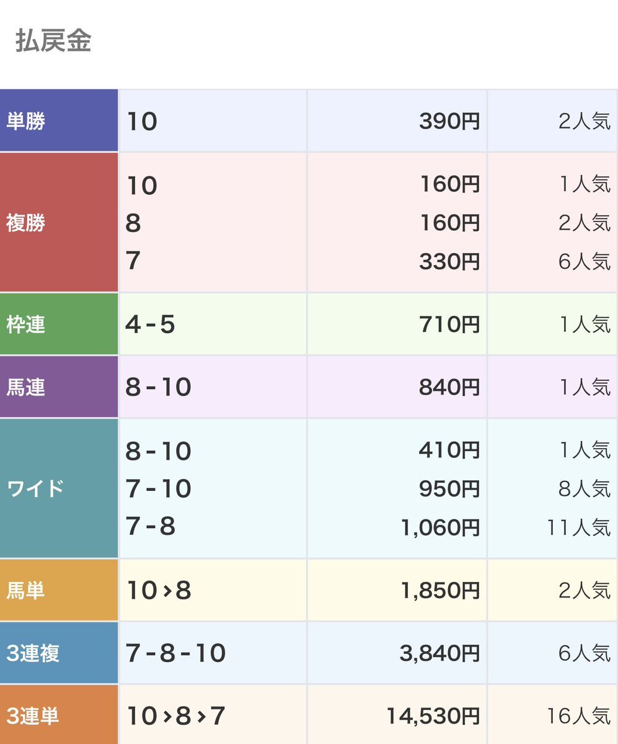Click the 840円 馬連 payout

[x=449, y=387]
